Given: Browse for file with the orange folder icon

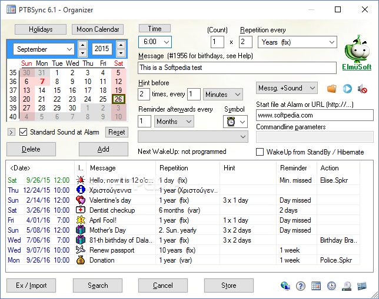Looking at the screenshot, I should [x=332, y=89].
